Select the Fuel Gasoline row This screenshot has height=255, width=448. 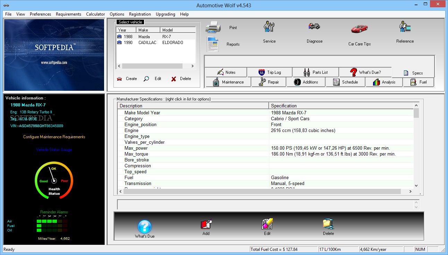click(265, 178)
